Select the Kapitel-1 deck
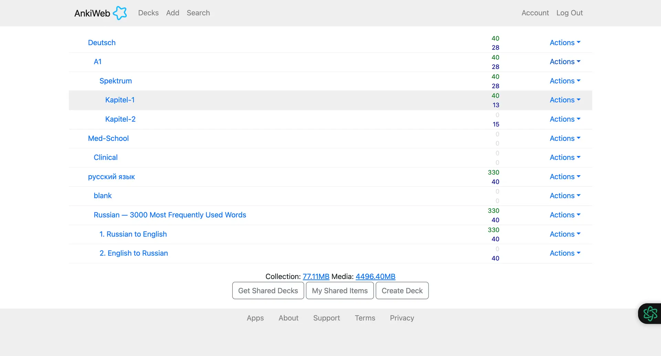This screenshot has height=356, width=661. click(x=120, y=100)
